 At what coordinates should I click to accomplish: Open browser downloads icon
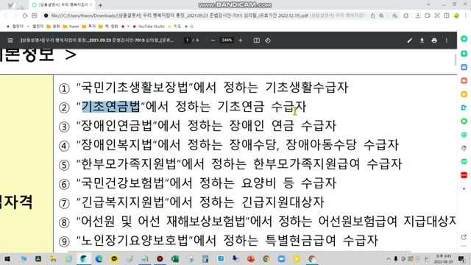[418, 15]
